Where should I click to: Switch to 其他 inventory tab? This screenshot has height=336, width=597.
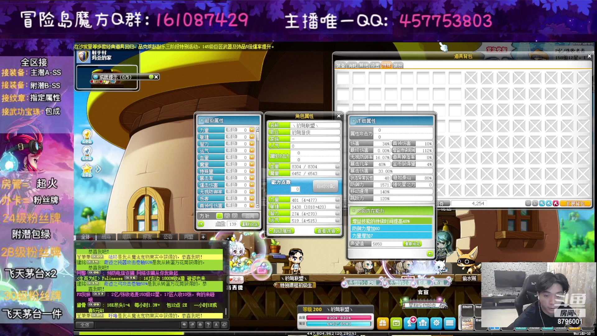[363, 66]
